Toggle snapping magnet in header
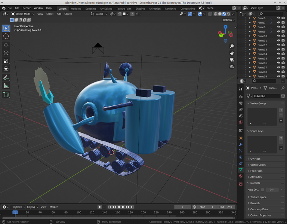The image size is (287, 224). click(x=120, y=14)
